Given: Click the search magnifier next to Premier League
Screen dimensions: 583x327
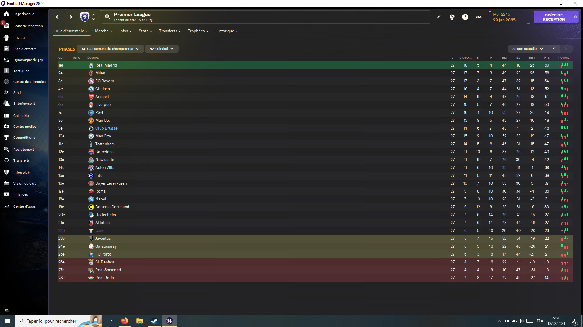Looking at the screenshot, I should coord(107,17).
